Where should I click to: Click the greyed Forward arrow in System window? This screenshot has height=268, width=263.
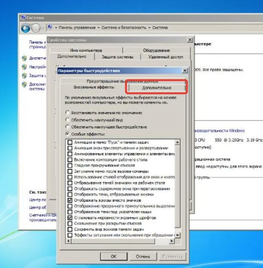click(x=36, y=28)
